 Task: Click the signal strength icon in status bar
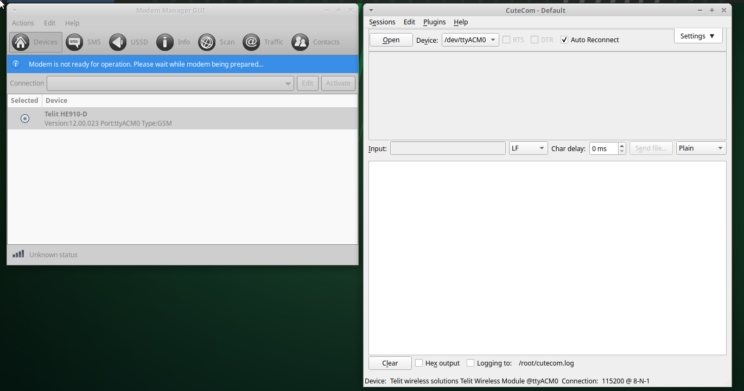(18, 254)
